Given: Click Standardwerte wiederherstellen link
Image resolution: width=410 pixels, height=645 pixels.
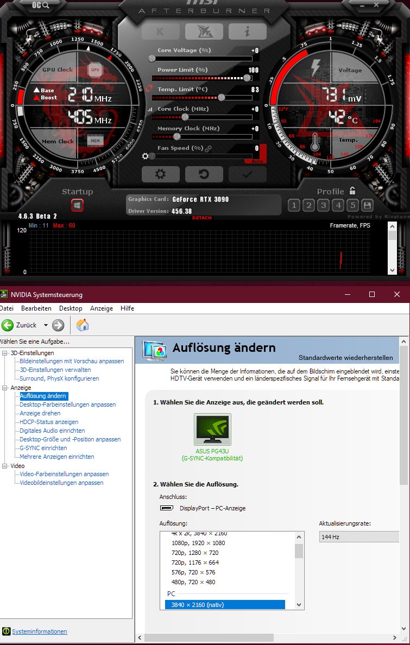Looking at the screenshot, I should pos(346,357).
